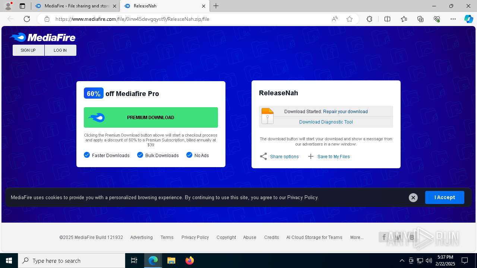Click Bulk Downloads checkmark
Viewport: 477px width, 268px height.
point(140,155)
